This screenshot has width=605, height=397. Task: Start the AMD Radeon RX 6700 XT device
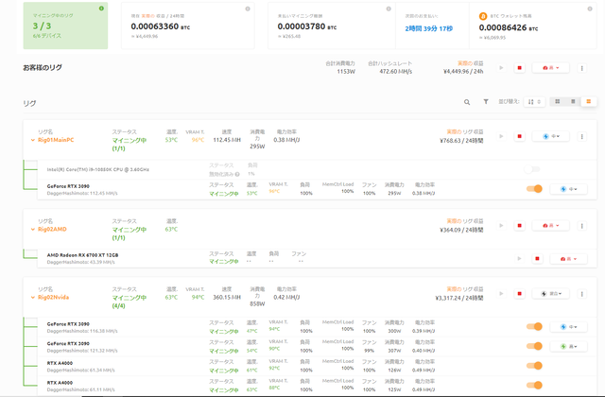519,258
